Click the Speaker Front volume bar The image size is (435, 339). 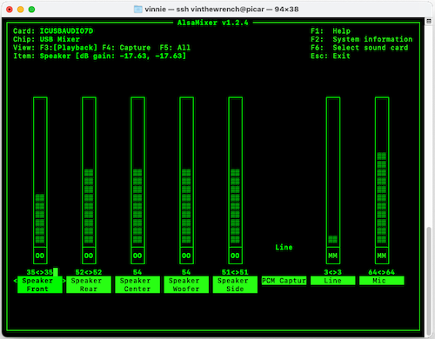pos(40,172)
